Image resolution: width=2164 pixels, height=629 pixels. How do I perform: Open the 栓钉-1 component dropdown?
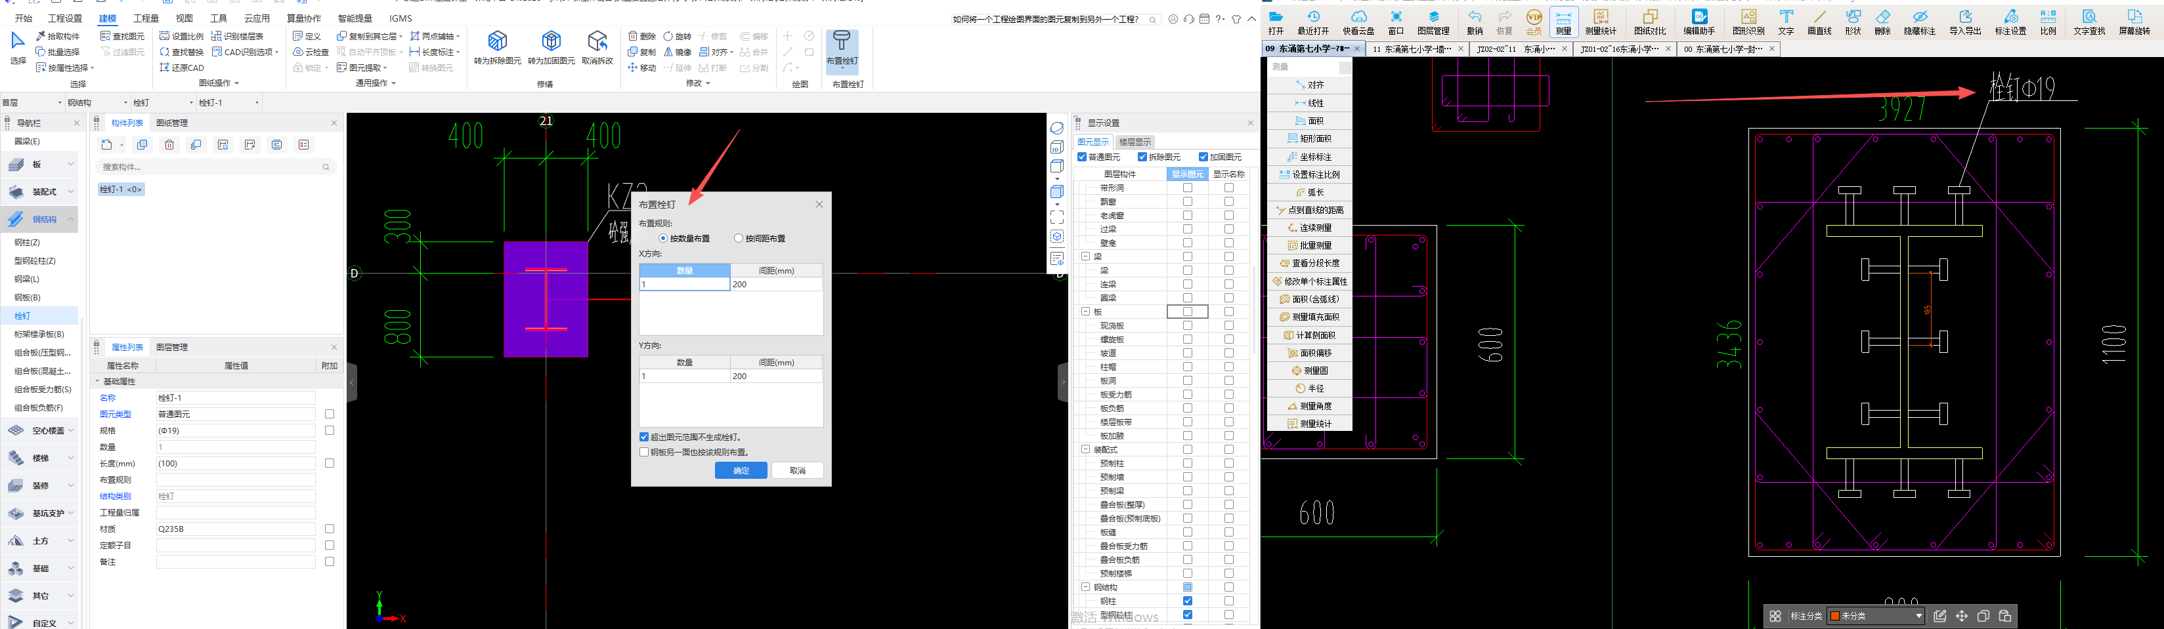(x=229, y=103)
